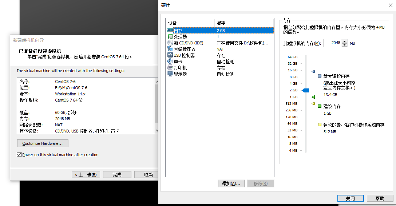This screenshot has width=396, height=206.
Task: Click the 256 MB slider scale label
Action: [x=292, y=110]
